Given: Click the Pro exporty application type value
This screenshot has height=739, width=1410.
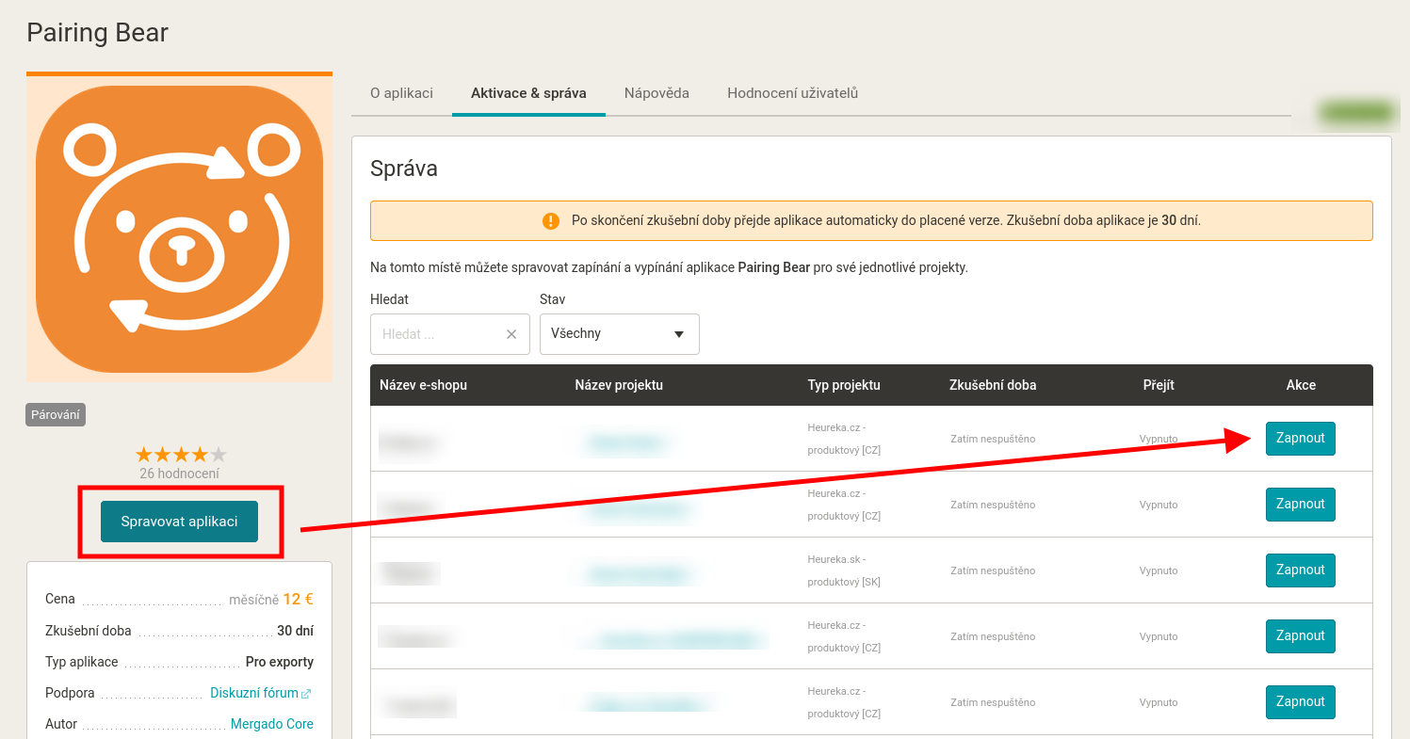Looking at the screenshot, I should pos(280,662).
